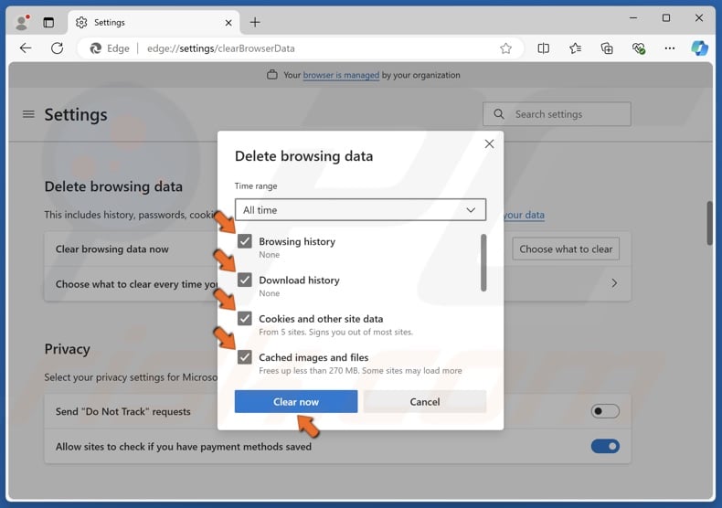Screen dimensions: 722x508
Task: Refresh the page
Action: 57,48
